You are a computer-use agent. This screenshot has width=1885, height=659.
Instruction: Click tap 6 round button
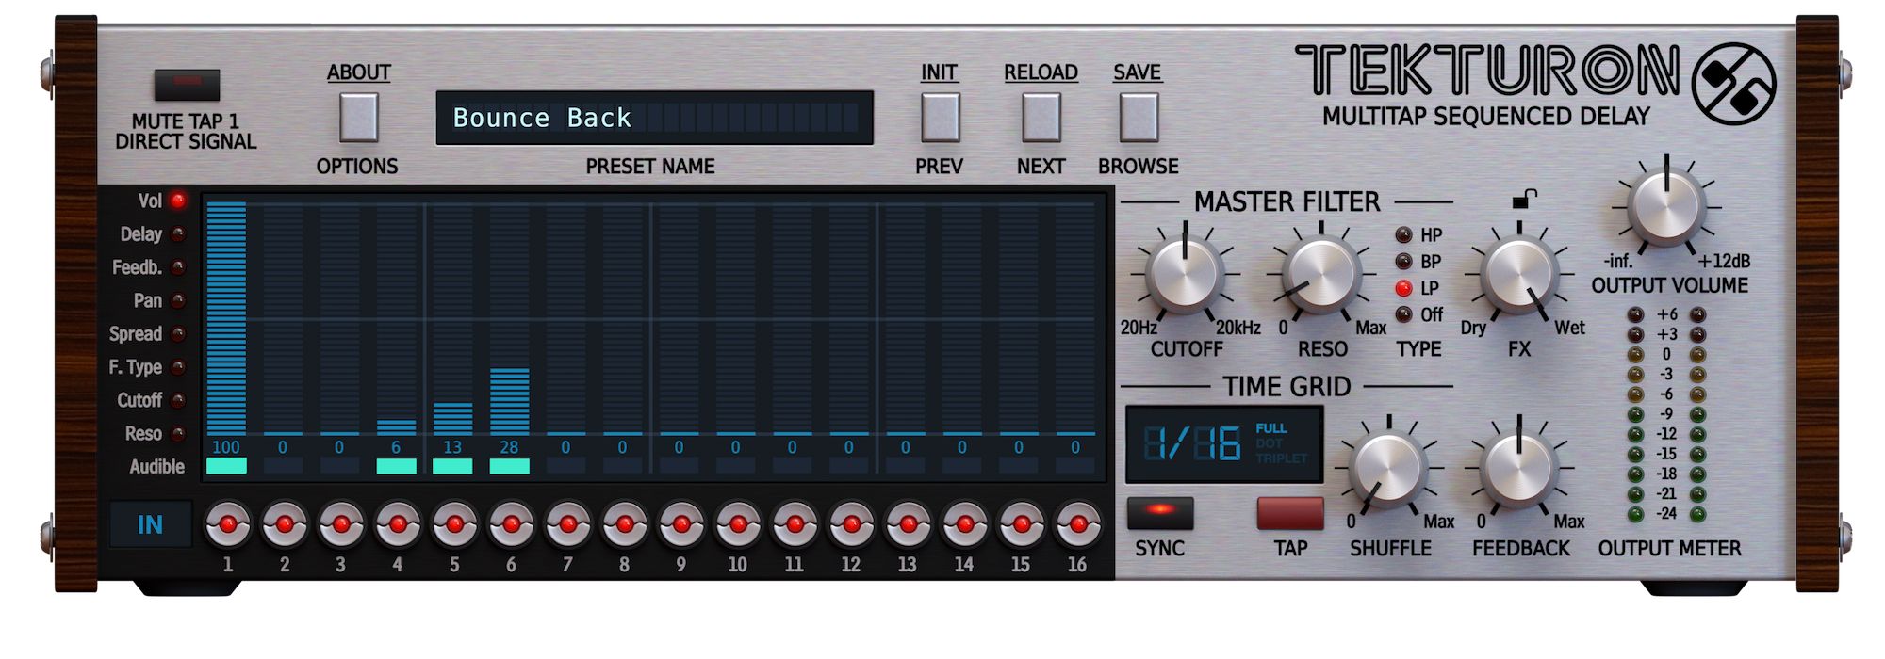pyautogui.click(x=511, y=523)
